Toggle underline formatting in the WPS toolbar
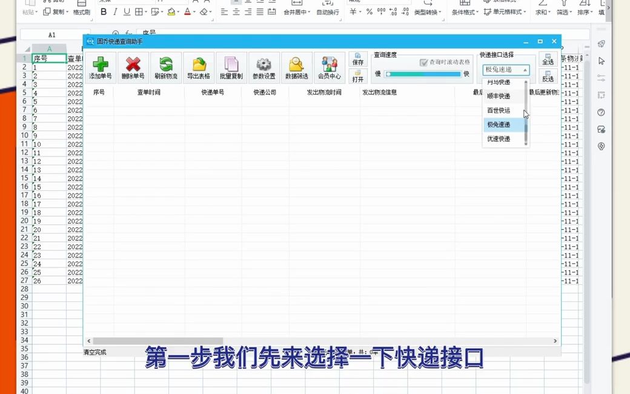This screenshot has width=630, height=394. pos(126,11)
